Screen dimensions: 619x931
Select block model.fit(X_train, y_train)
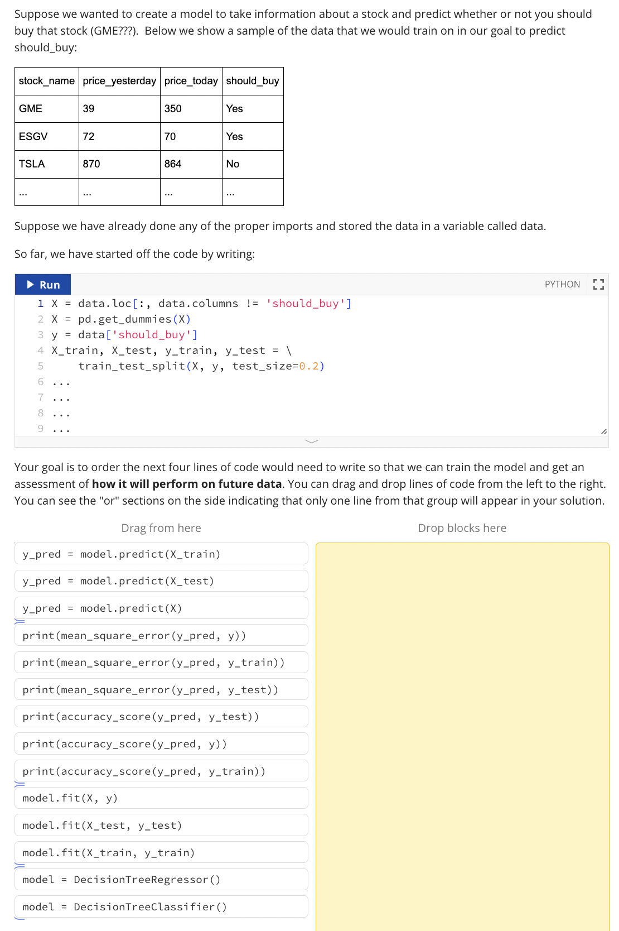click(161, 852)
